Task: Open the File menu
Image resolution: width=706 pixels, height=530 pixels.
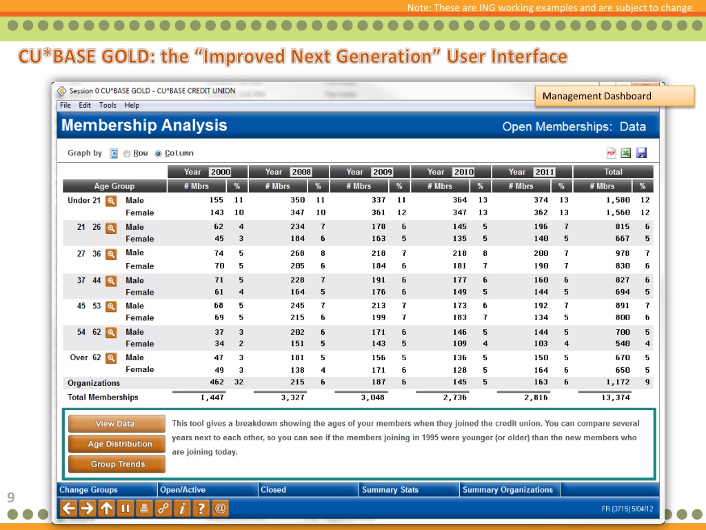Action: 65,105
